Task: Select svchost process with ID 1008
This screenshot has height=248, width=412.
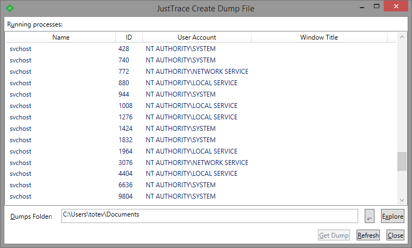Action: point(201,106)
